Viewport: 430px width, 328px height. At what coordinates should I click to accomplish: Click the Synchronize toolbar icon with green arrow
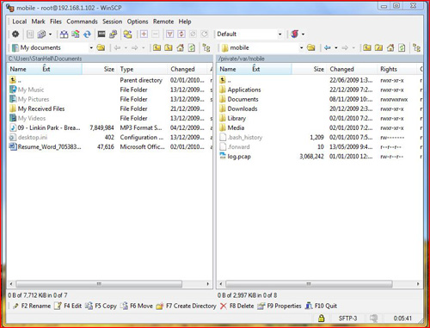click(x=76, y=34)
